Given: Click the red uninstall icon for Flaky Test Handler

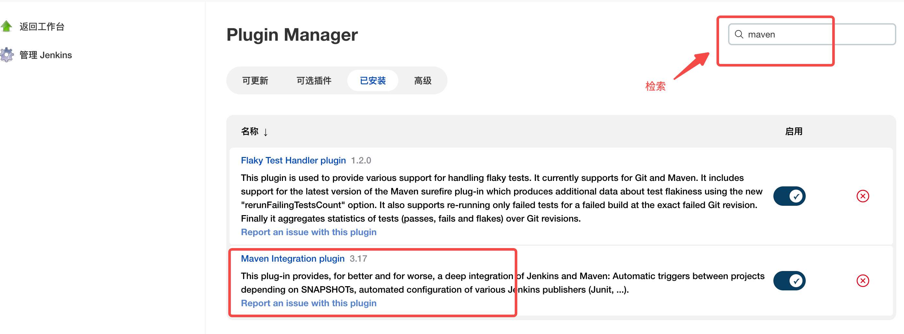Looking at the screenshot, I should tap(863, 196).
